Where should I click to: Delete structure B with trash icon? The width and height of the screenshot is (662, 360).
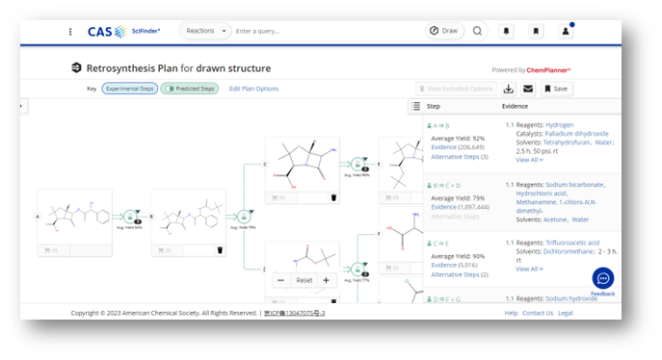click(x=220, y=250)
